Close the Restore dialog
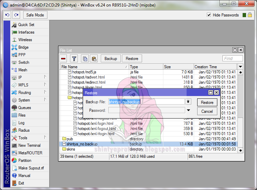Viewport: 257px width, 190px height. click(216, 93)
